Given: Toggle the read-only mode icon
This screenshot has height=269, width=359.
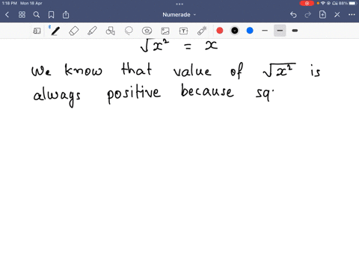Looking at the screenshot, I should coord(37,31).
